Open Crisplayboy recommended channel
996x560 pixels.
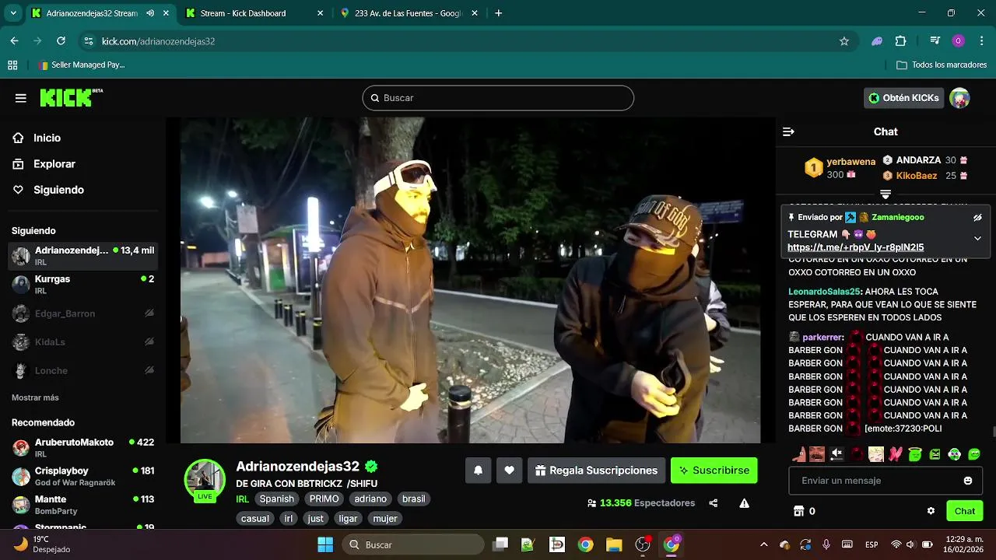point(82,476)
